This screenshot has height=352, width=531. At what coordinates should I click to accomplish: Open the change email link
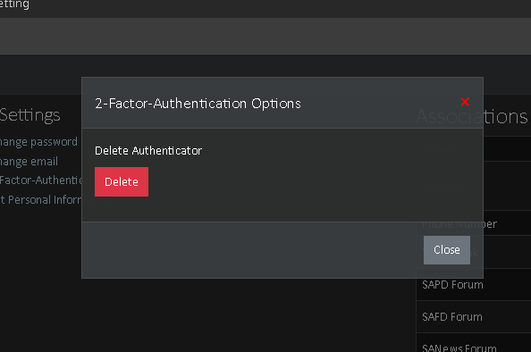(x=29, y=162)
